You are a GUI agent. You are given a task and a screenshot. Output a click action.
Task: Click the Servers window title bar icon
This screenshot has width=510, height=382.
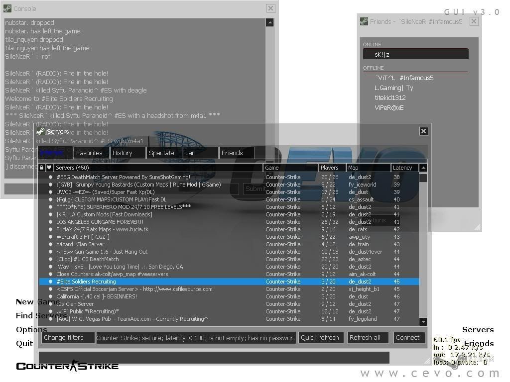[41, 131]
